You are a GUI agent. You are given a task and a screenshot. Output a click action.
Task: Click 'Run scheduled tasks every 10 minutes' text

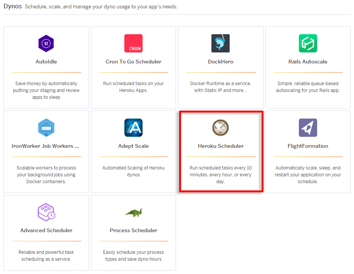click(x=221, y=175)
